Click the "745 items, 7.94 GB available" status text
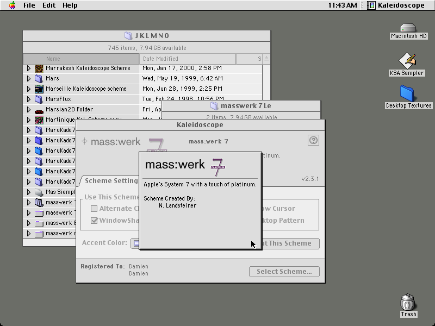The height and width of the screenshot is (326, 435). tap(147, 48)
